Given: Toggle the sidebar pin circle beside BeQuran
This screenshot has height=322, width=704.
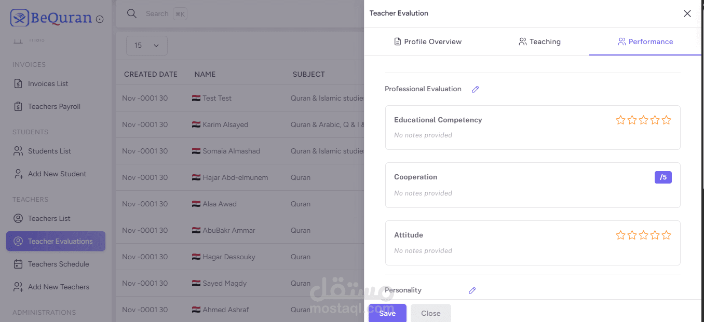Looking at the screenshot, I should coord(100,19).
